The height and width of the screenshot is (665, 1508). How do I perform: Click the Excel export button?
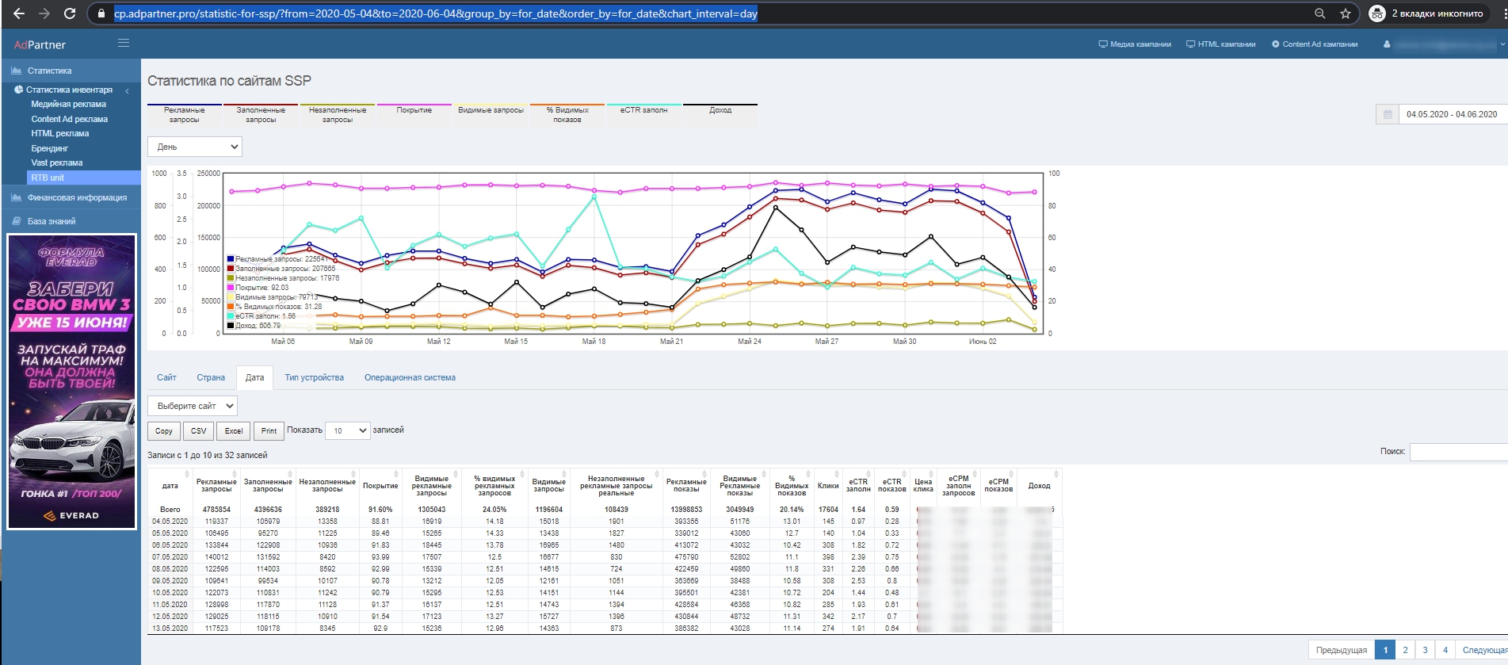233,431
